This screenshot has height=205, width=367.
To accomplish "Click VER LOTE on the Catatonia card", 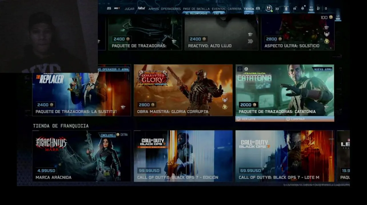I will click(x=246, y=119).
